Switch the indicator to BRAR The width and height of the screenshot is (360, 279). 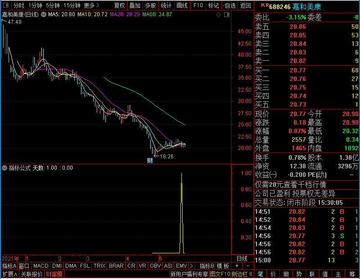point(116,266)
